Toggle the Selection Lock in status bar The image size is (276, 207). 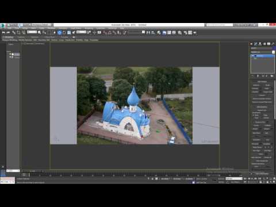pos(152,179)
